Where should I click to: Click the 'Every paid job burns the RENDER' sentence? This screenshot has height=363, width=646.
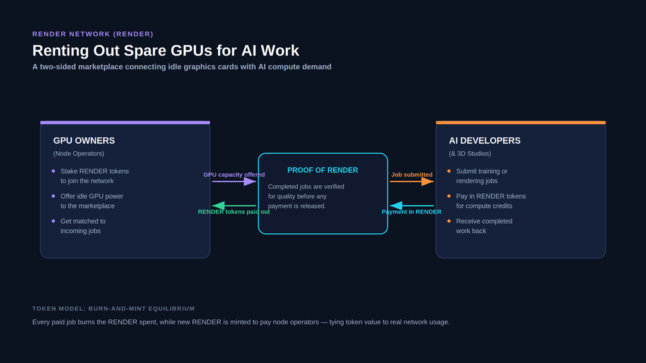[241, 322]
